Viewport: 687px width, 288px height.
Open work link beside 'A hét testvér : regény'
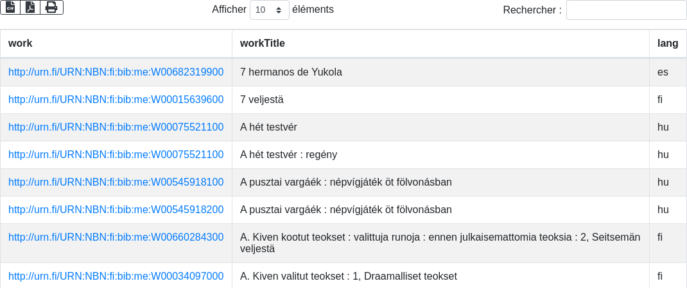[x=116, y=155]
